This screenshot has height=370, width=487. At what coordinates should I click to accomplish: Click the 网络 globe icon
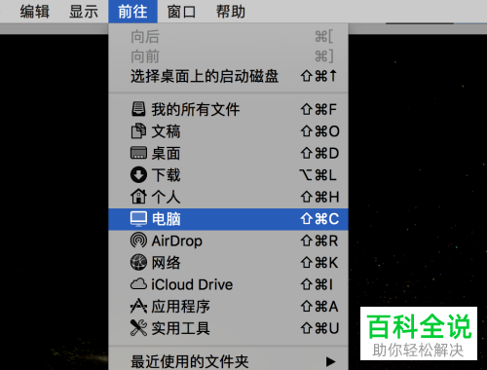point(138,262)
